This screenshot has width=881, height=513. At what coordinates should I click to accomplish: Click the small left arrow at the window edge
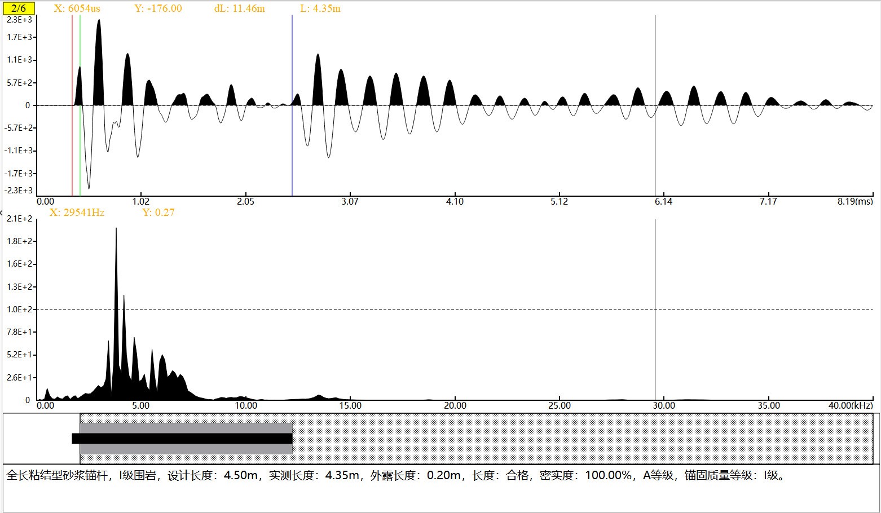point(2,213)
